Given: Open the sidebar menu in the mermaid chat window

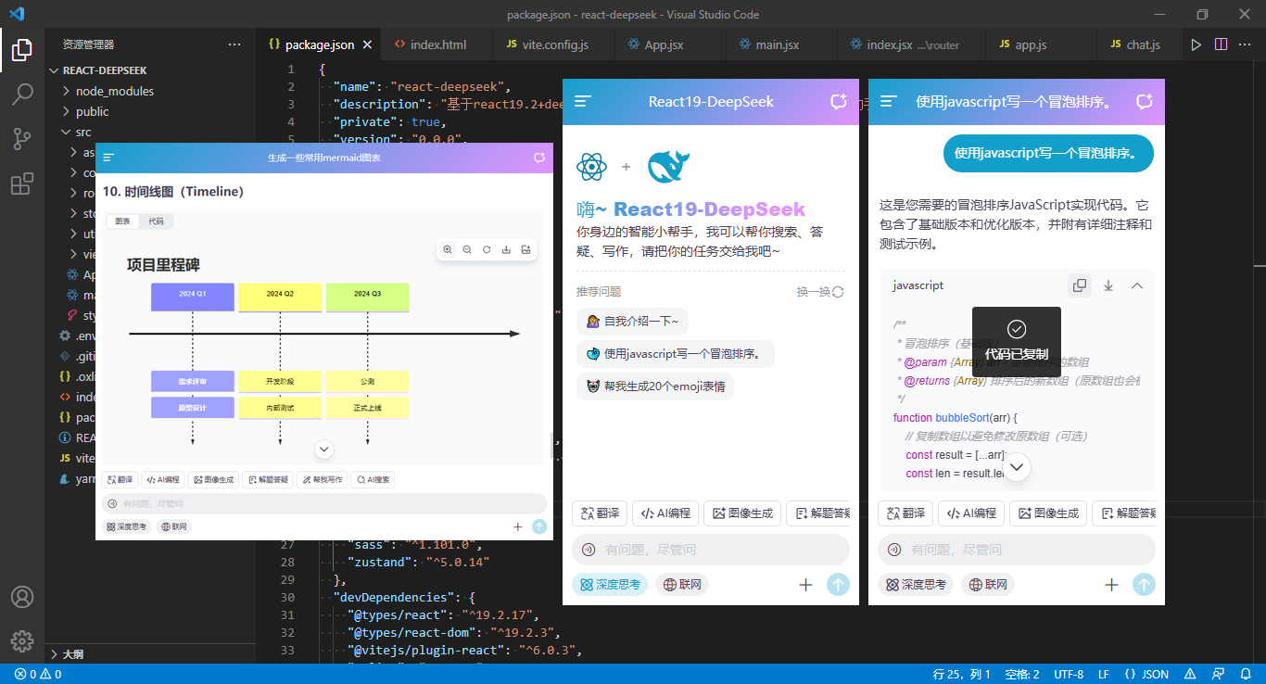Looking at the screenshot, I should (108, 158).
